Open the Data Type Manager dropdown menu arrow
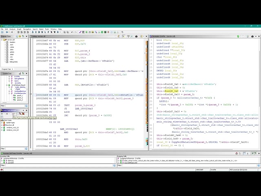Image resolution: width=261 pixels, height=196 pixels. click(x=23, y=110)
